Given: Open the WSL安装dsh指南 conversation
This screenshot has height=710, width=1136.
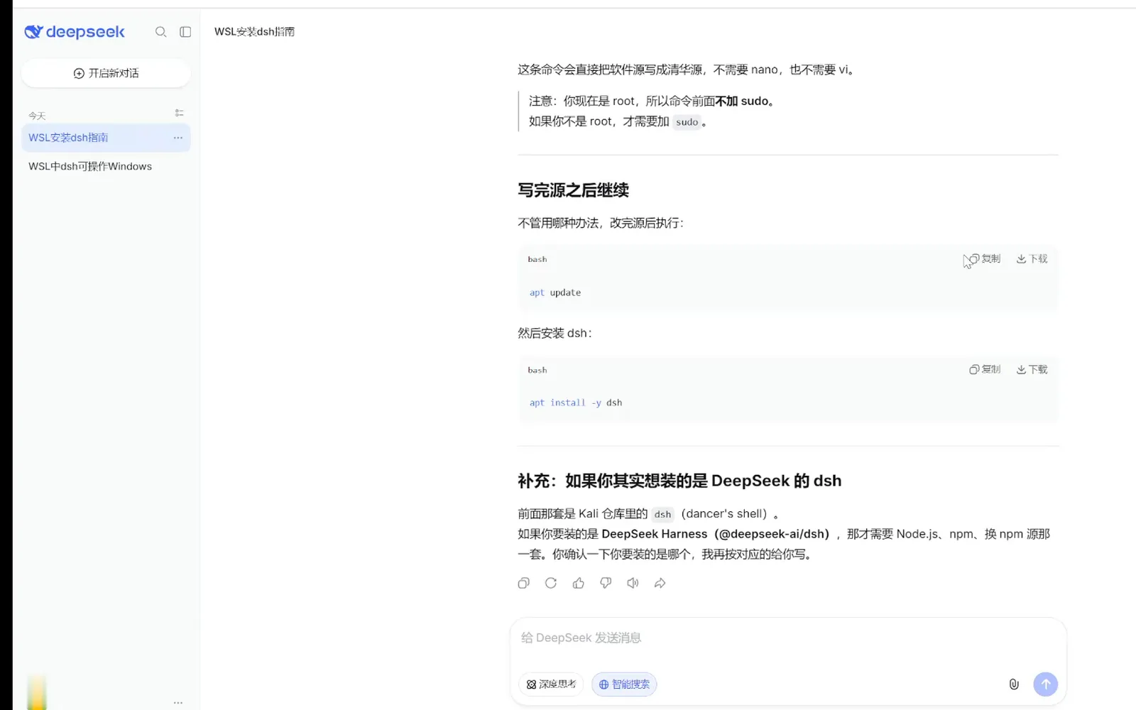Looking at the screenshot, I should (106, 138).
